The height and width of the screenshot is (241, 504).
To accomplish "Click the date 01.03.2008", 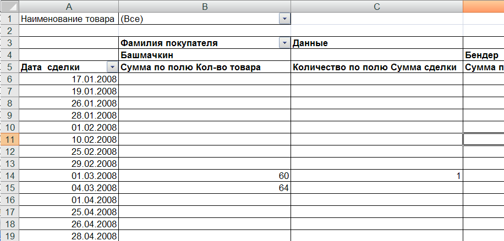I will [69, 176].
